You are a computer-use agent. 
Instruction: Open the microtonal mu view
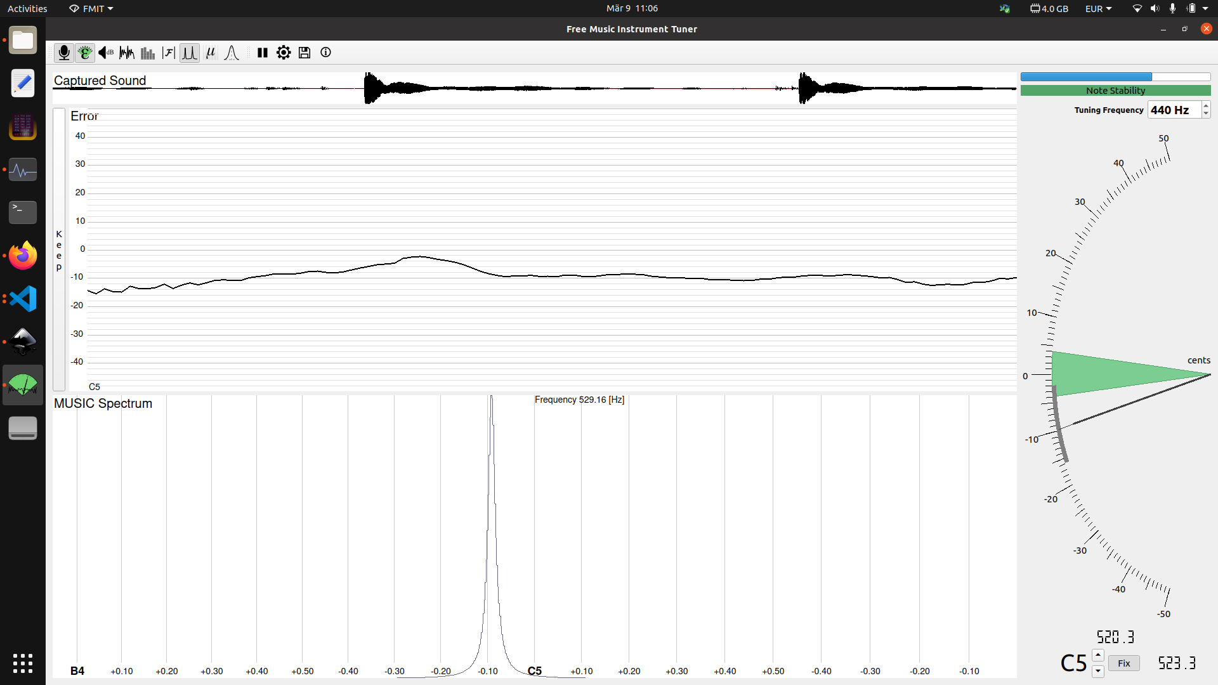211,53
